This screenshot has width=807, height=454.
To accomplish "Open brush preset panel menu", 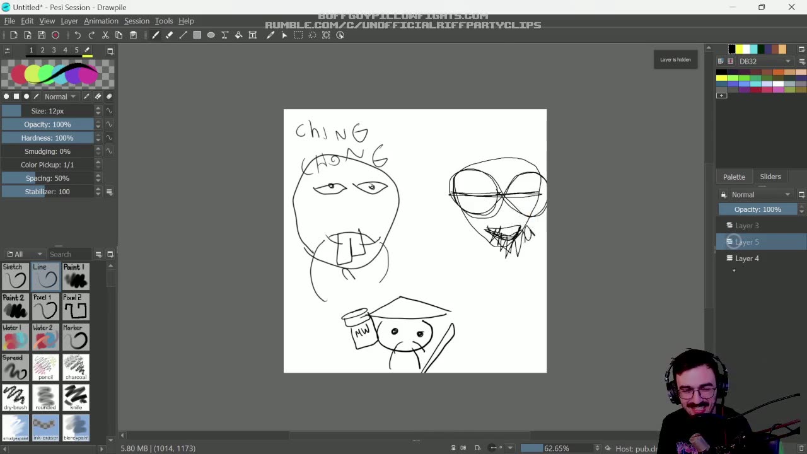I will pos(98,254).
